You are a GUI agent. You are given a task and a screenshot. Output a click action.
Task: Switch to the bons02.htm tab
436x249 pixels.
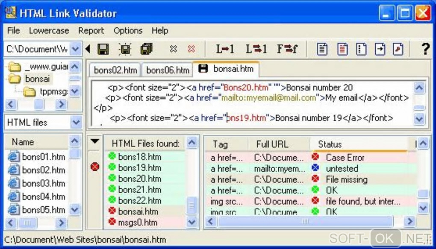click(115, 70)
